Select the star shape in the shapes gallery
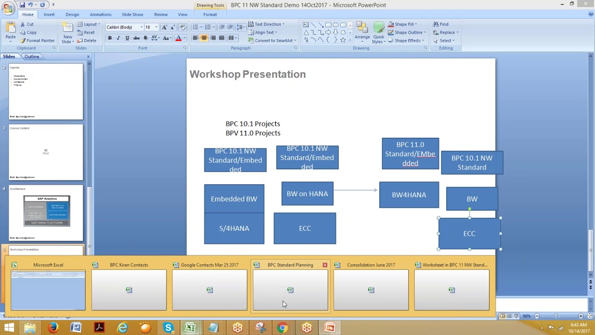595x335 pixels. coord(343,40)
